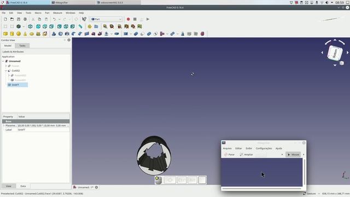Switch to the View property tab

(x=9, y=186)
